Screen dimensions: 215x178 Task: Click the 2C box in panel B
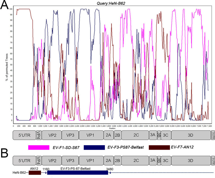[135, 160]
